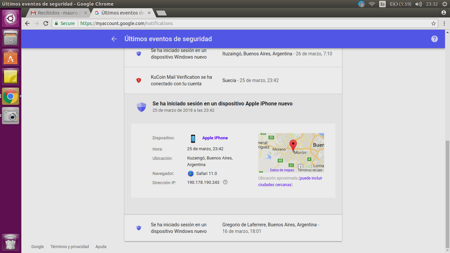
Task: Open Ubuntu Dash home launcher
Action: tap(11, 18)
